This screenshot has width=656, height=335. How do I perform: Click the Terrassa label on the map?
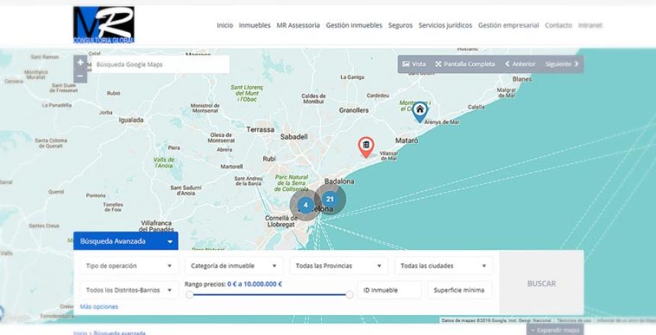click(260, 129)
